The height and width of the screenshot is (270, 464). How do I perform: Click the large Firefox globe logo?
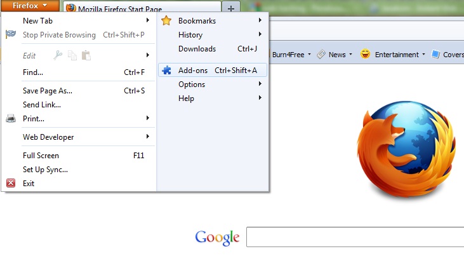click(406, 151)
